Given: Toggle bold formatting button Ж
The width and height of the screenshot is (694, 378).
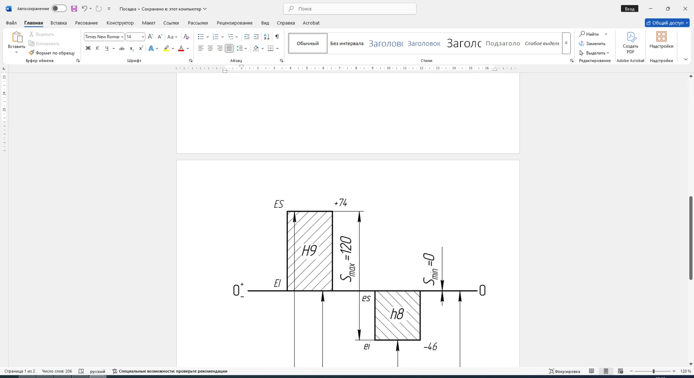Looking at the screenshot, I should coord(88,48).
